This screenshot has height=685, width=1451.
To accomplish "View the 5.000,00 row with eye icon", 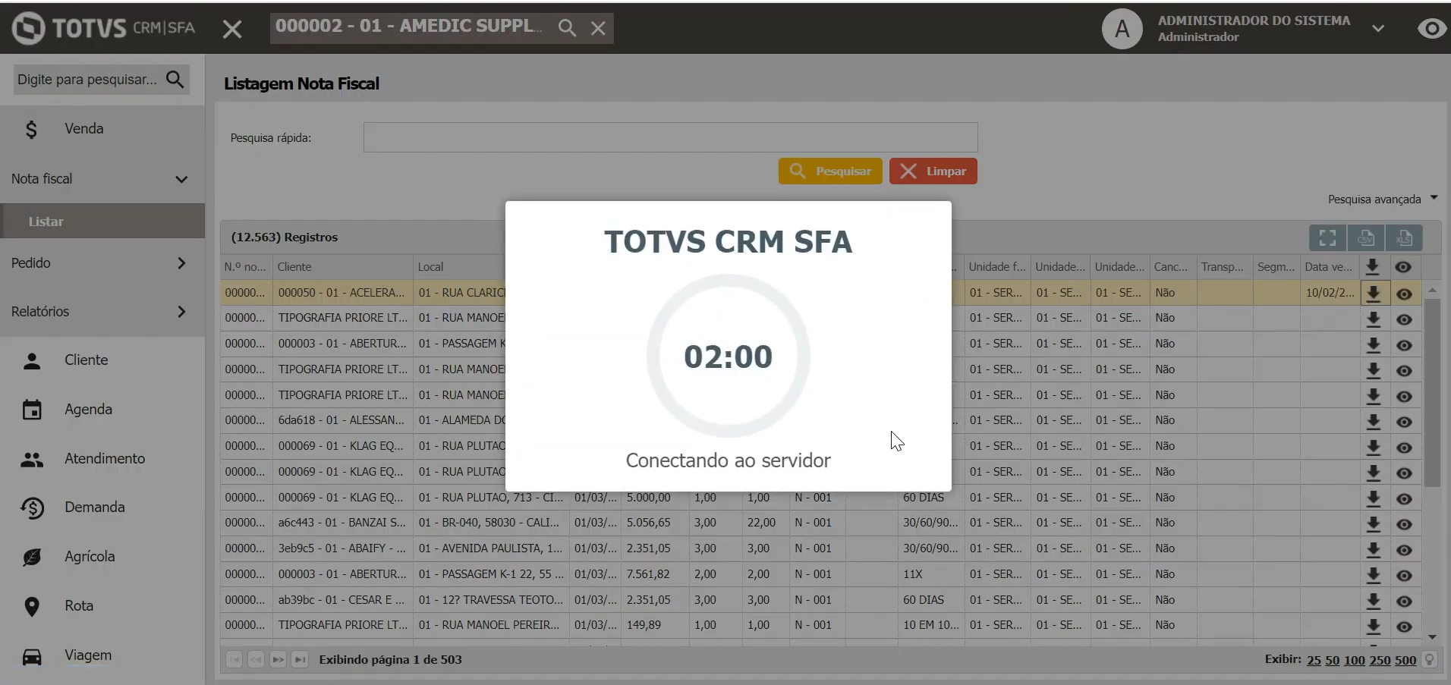I will pos(1404,498).
